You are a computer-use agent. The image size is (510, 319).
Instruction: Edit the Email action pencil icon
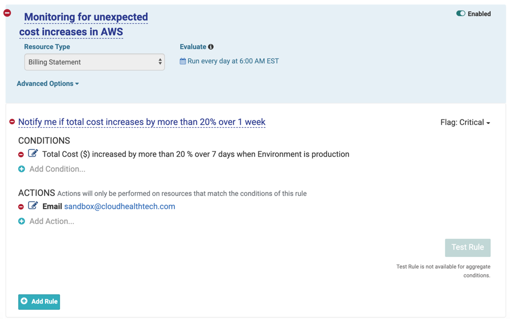[33, 206]
